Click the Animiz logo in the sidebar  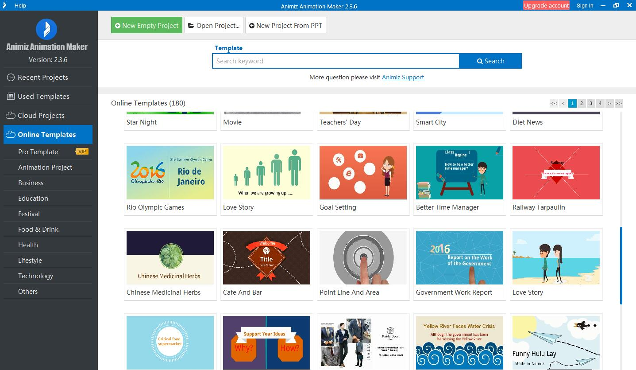pyautogui.click(x=46, y=30)
